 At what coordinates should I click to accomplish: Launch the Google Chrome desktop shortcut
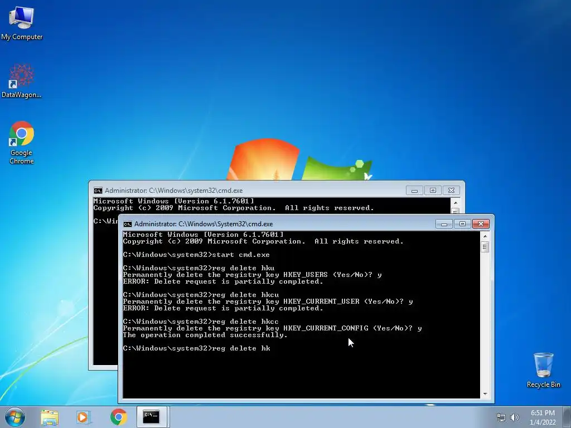(22, 142)
